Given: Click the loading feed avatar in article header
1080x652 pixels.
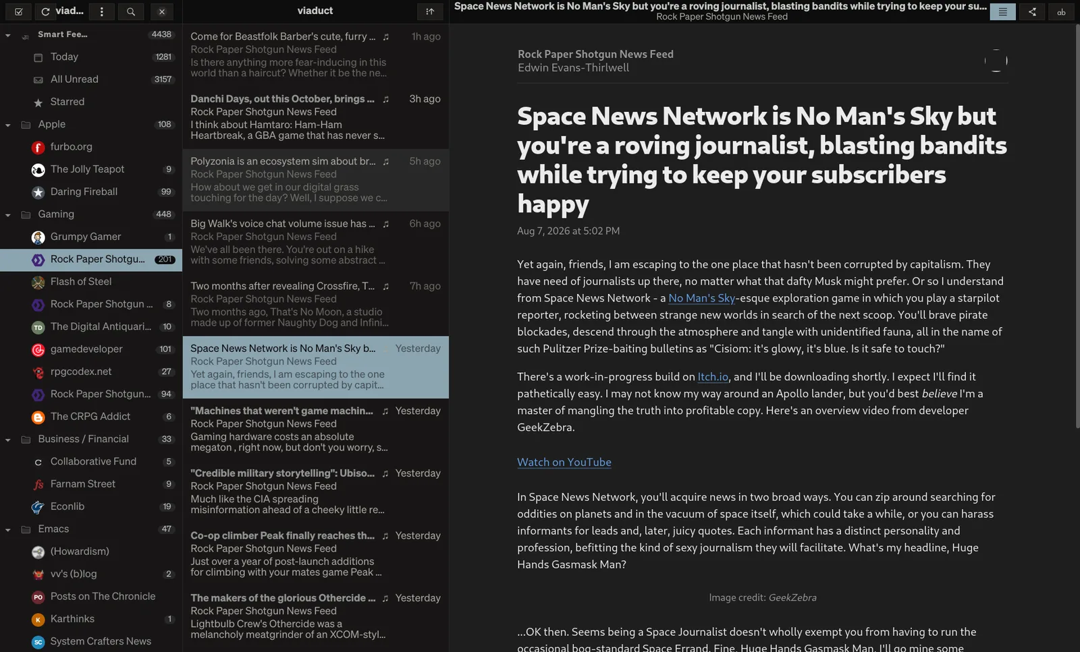Looking at the screenshot, I should tap(996, 61).
